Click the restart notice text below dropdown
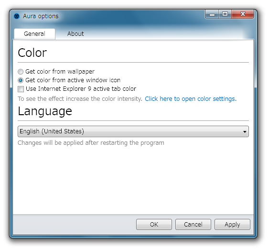This screenshot has height=249, width=268. 91,143
